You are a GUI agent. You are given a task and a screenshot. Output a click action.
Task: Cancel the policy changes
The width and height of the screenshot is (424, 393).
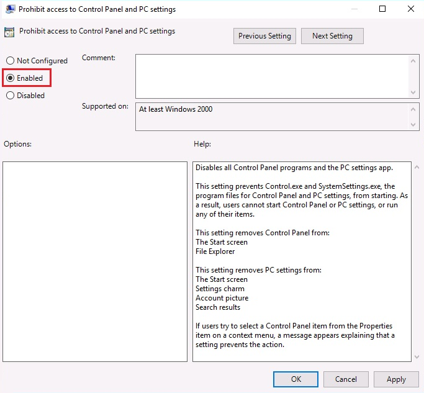(x=346, y=379)
